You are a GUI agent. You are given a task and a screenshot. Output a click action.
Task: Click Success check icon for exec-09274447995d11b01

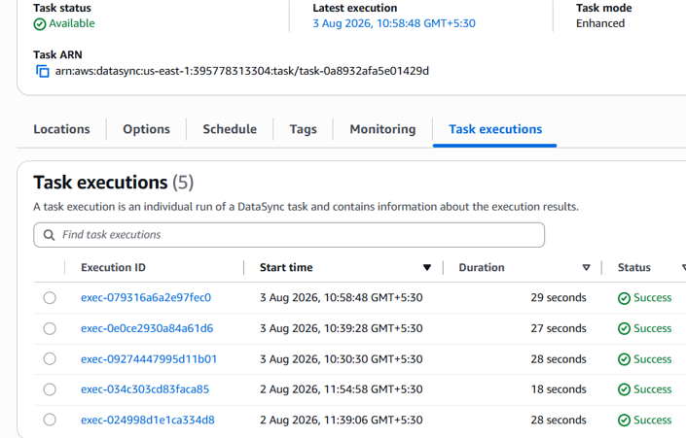point(624,359)
